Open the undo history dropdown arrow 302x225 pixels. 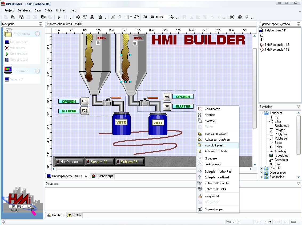[177, 18]
